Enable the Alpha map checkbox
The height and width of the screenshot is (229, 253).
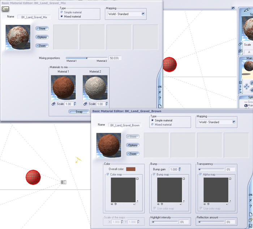(x=200, y=174)
